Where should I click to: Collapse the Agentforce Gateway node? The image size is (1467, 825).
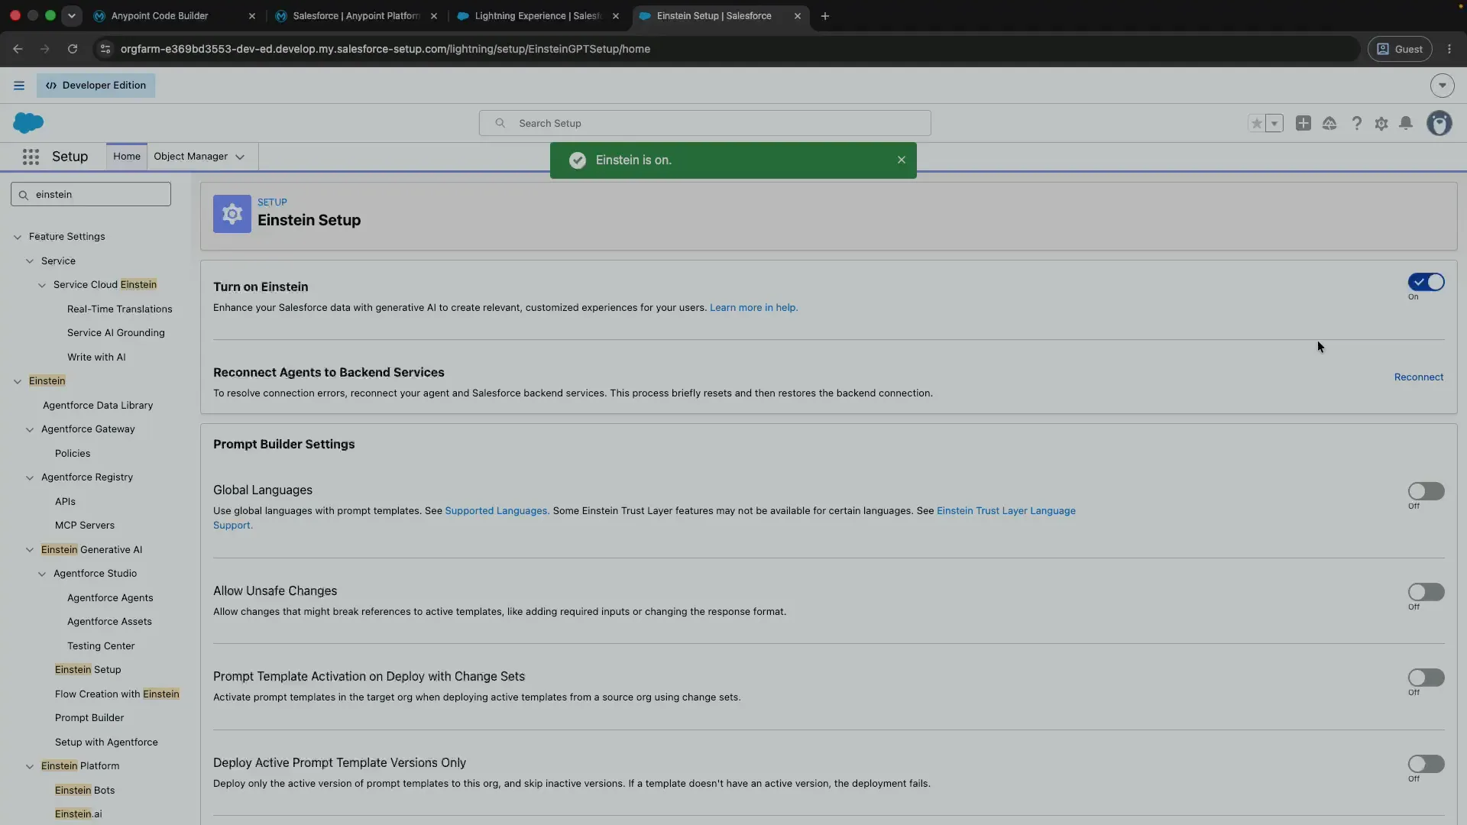pos(30,429)
